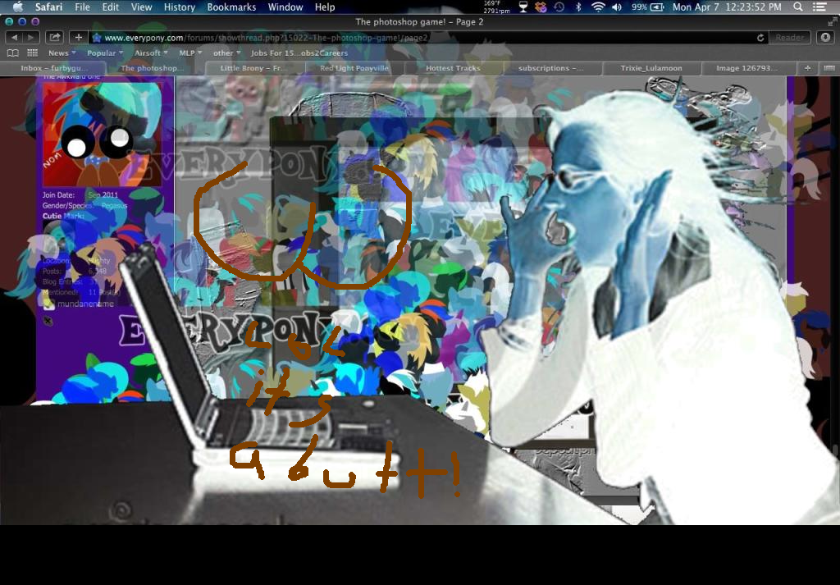
Task: Open the Safari menu
Action: pos(48,7)
